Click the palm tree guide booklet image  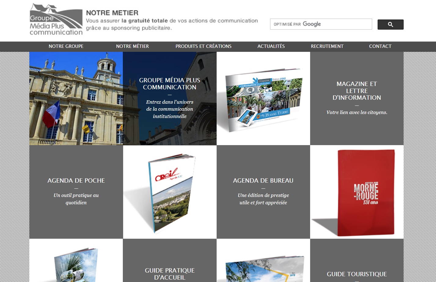[76, 260]
